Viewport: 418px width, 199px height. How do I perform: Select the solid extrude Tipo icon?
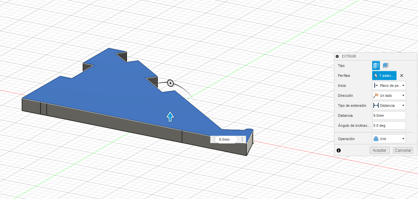click(x=376, y=65)
